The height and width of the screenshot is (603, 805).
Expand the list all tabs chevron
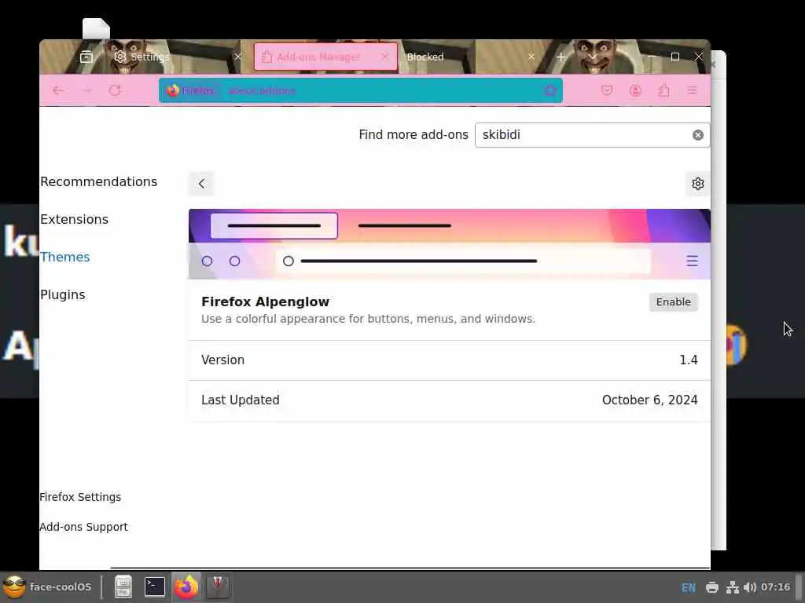tap(592, 57)
